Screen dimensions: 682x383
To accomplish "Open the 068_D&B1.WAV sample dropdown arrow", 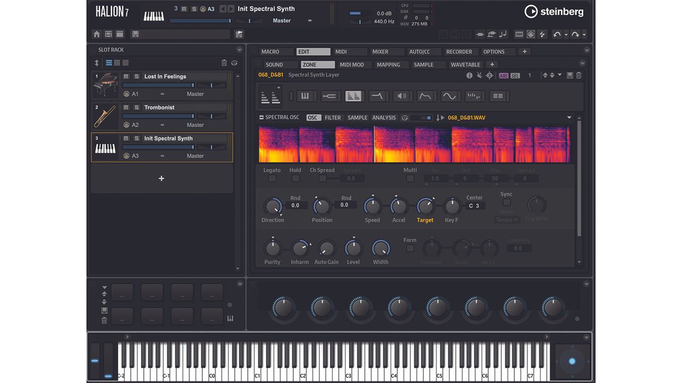I will click(569, 118).
